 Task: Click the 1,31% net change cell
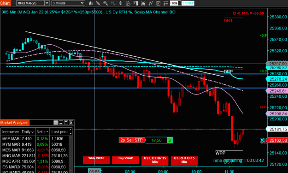(x=42, y=161)
